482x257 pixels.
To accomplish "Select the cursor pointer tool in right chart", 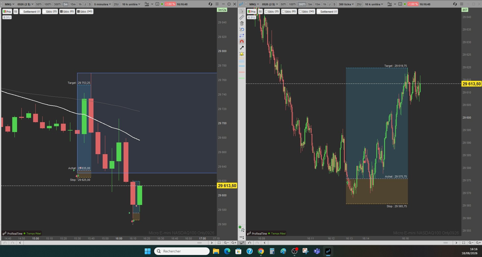I will click(x=242, y=11).
